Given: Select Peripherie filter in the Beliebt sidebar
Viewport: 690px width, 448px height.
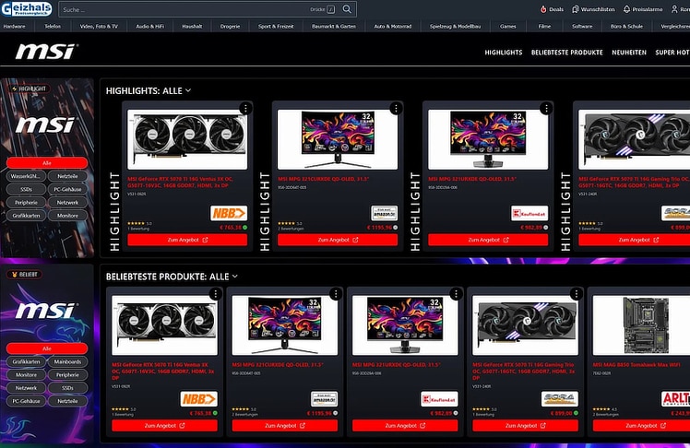Looking at the screenshot, I should (x=67, y=374).
